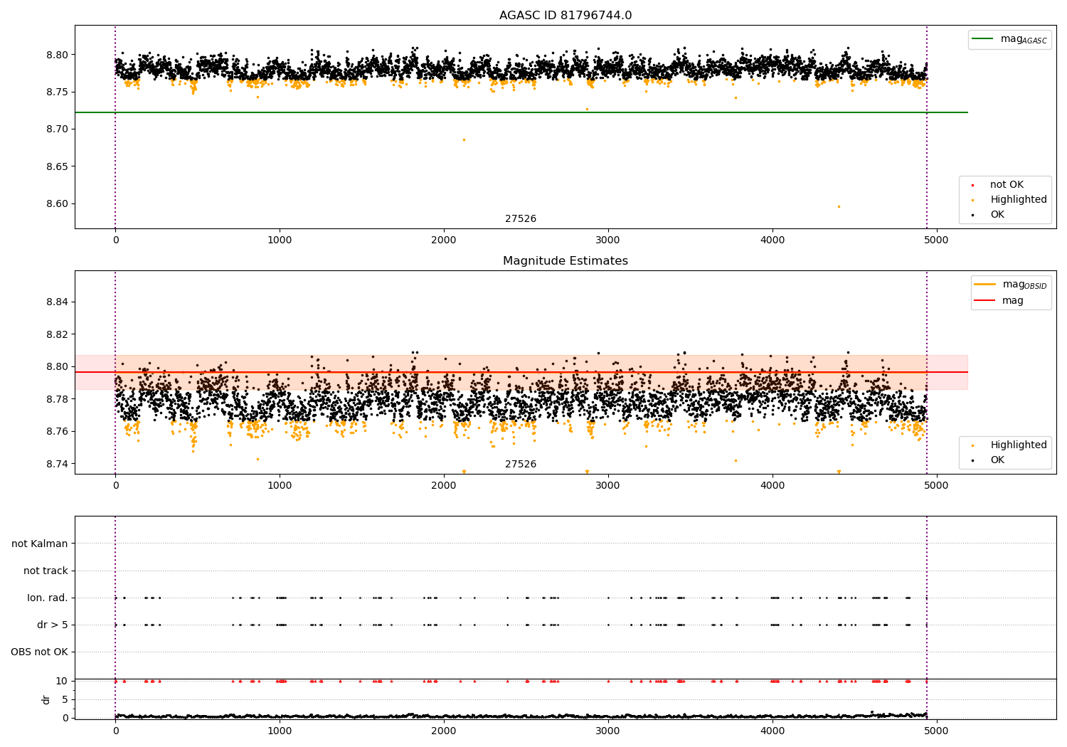Click the 27526 obsid label in the top plot
This screenshot has width=1067, height=747.
(521, 219)
